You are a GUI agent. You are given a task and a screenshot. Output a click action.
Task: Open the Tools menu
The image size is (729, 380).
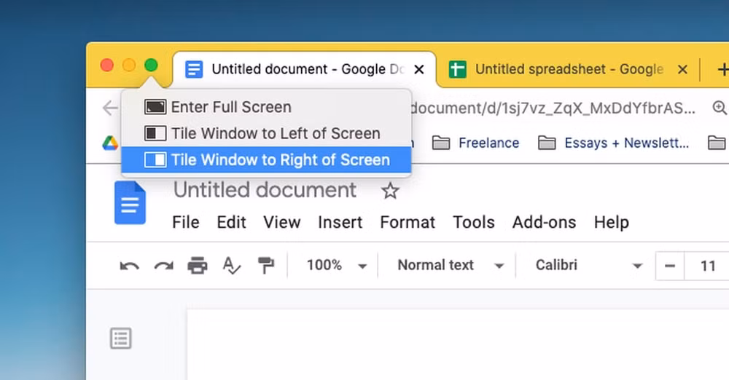(x=473, y=222)
